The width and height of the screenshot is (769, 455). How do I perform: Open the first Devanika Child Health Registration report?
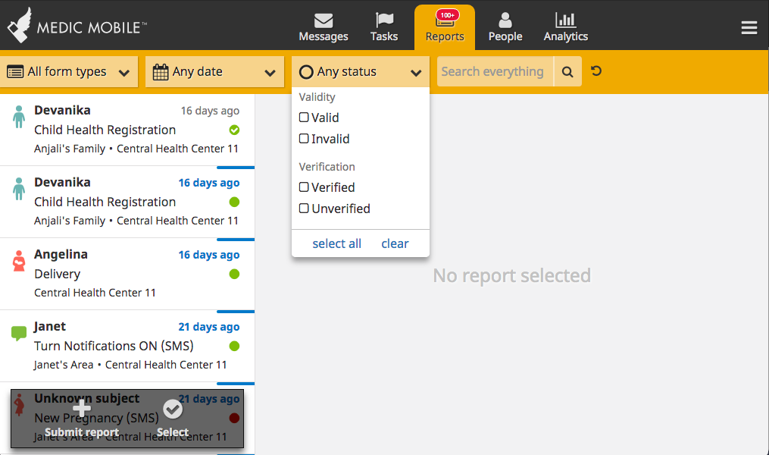point(127,130)
